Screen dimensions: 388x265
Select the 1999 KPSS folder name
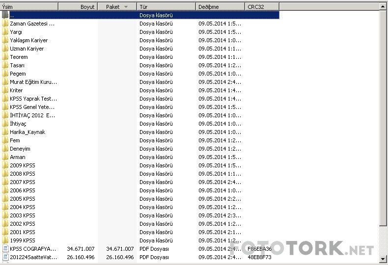point(23,240)
